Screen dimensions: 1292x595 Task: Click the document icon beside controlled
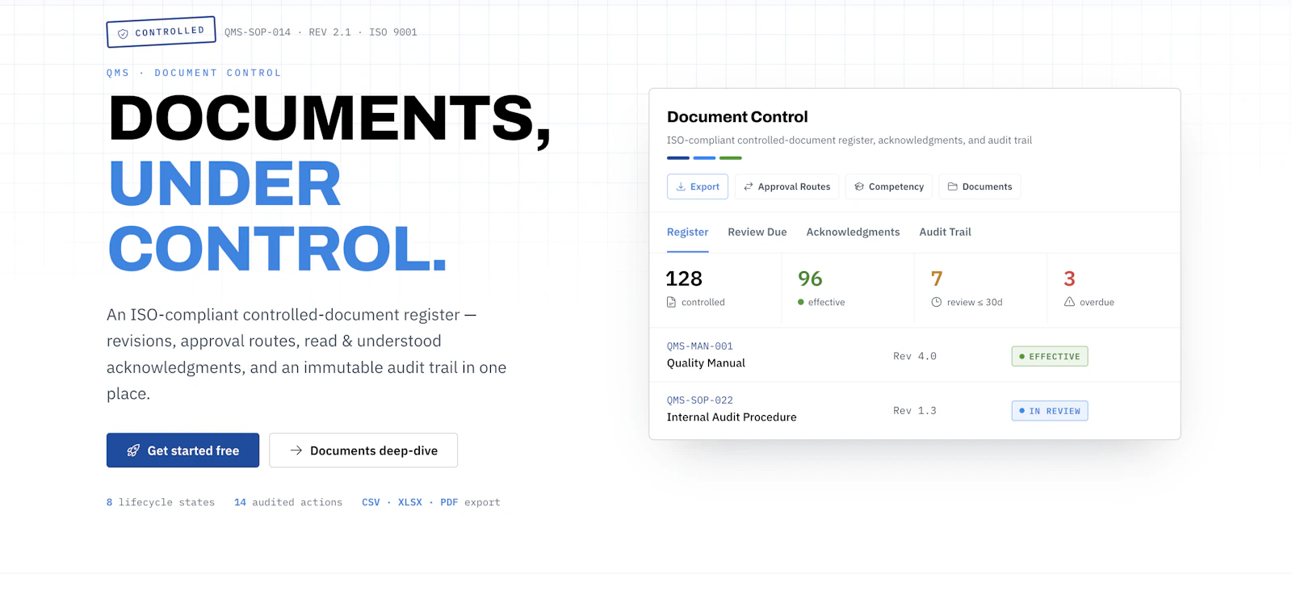point(671,302)
